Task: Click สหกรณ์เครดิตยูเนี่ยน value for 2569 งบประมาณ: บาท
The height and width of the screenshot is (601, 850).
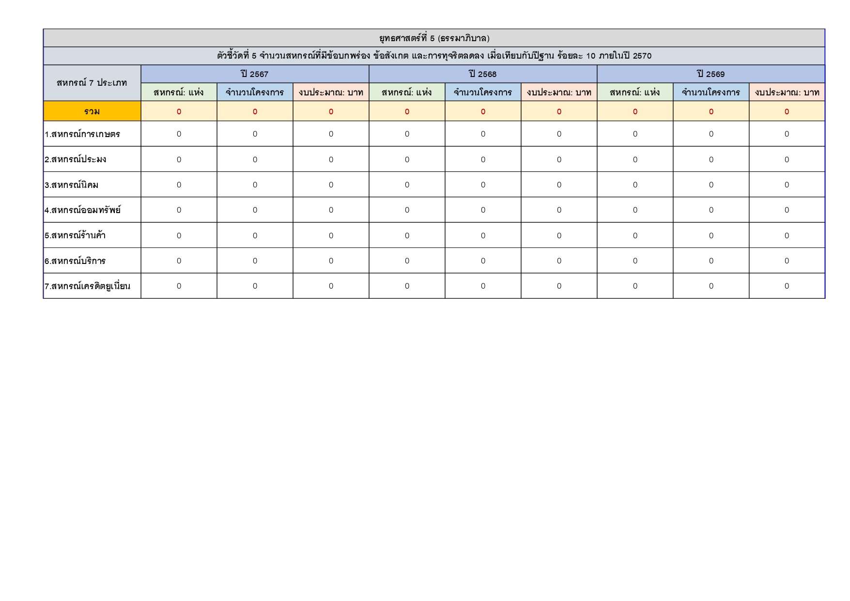Action: coord(787,286)
